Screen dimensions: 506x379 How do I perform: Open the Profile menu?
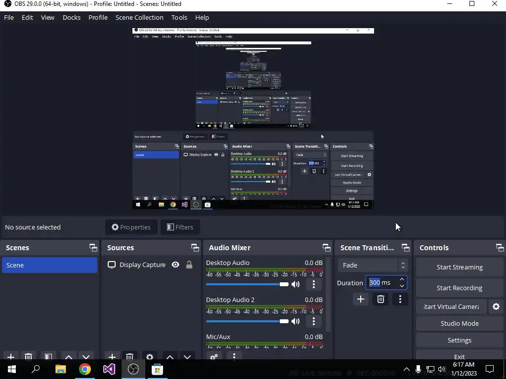click(x=98, y=17)
